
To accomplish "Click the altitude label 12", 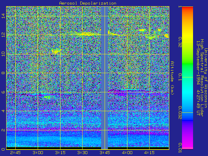I will coord(3,35).
